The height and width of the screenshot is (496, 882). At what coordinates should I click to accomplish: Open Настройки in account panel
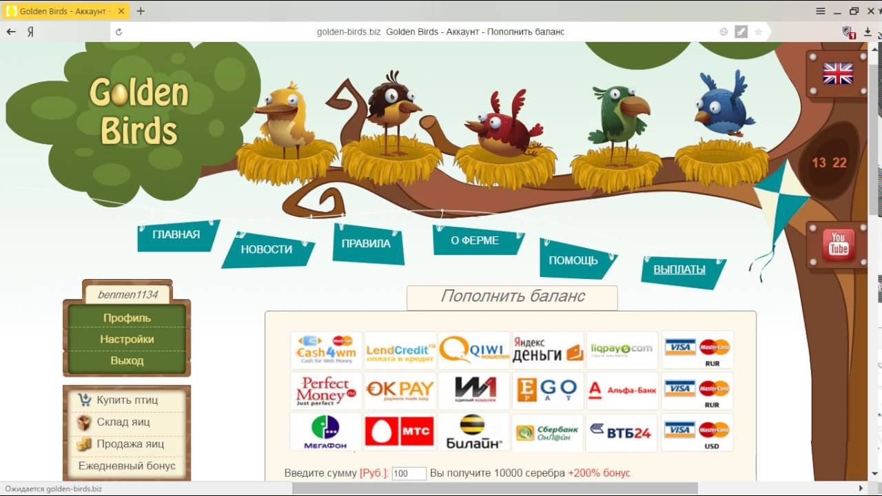[127, 339]
